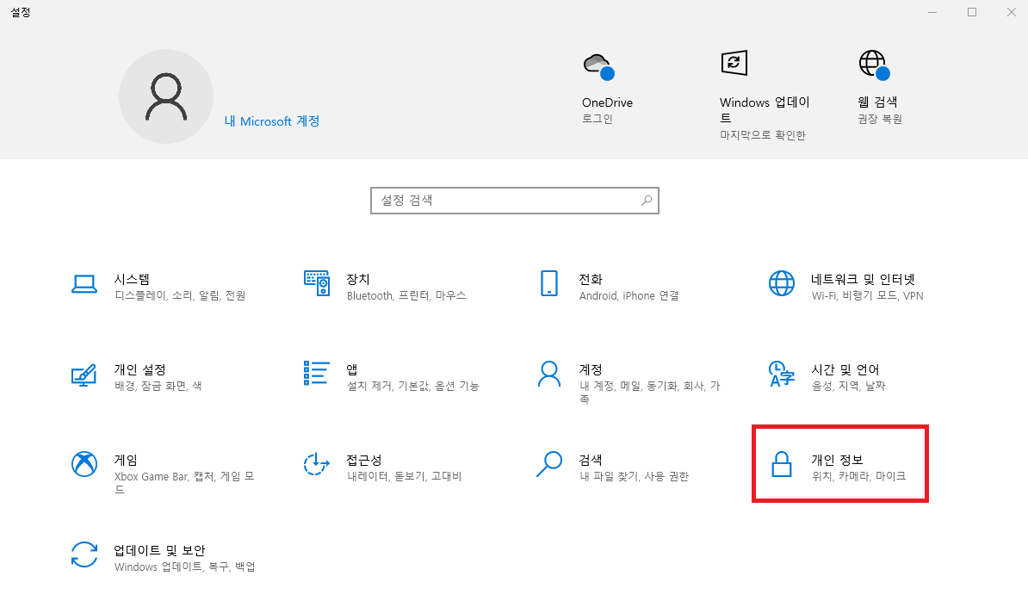Open the 장치 devices icon

click(317, 282)
